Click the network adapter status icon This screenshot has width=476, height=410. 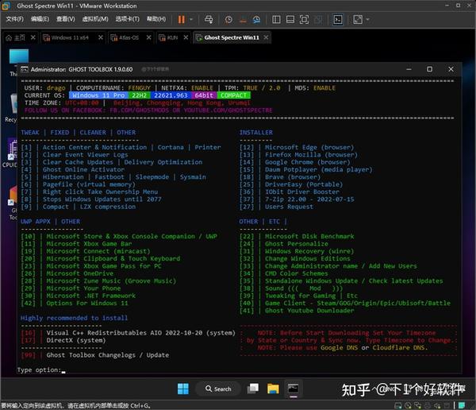418,405
